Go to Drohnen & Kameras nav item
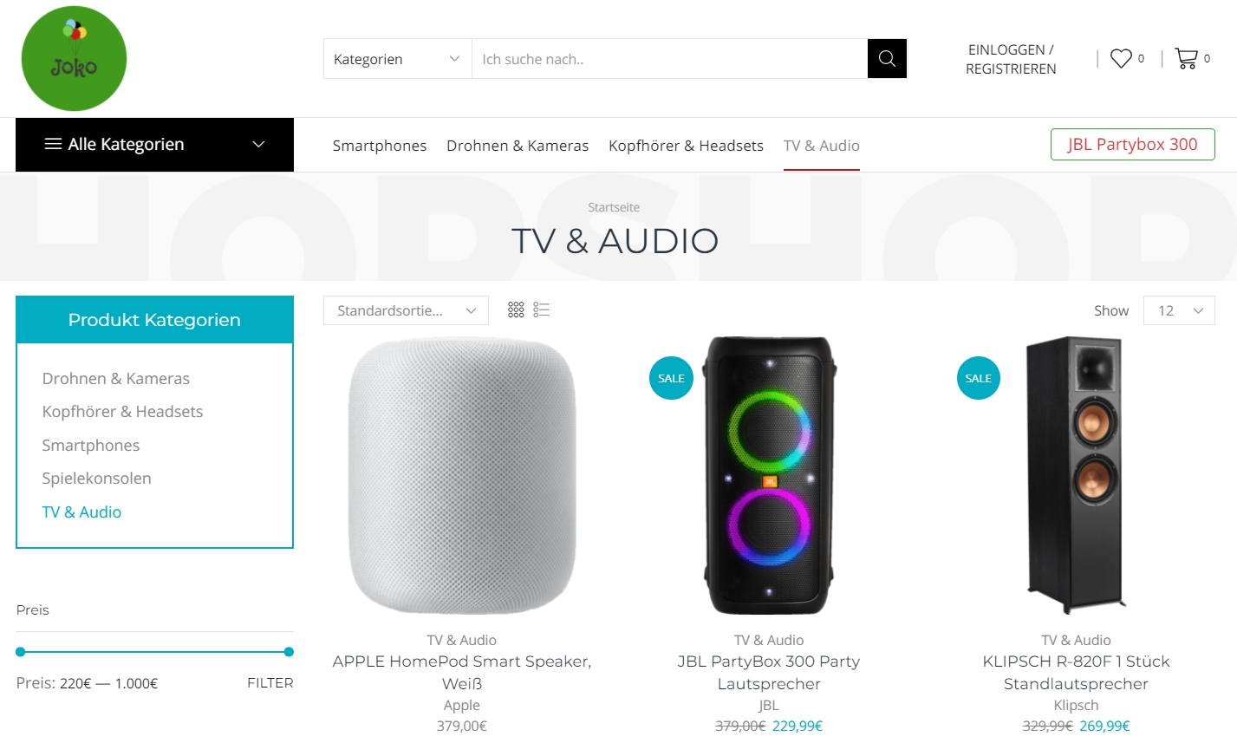 click(518, 146)
